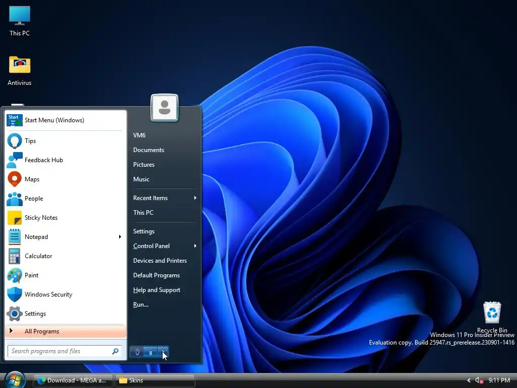517x388 pixels.
Task: Select Recycle Bin desktop icon
Action: pos(492,317)
